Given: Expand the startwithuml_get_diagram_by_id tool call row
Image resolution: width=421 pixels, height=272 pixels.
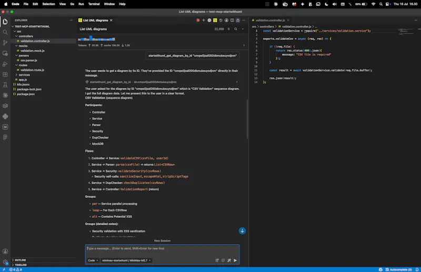Looking at the screenshot, I should pos(162,82).
